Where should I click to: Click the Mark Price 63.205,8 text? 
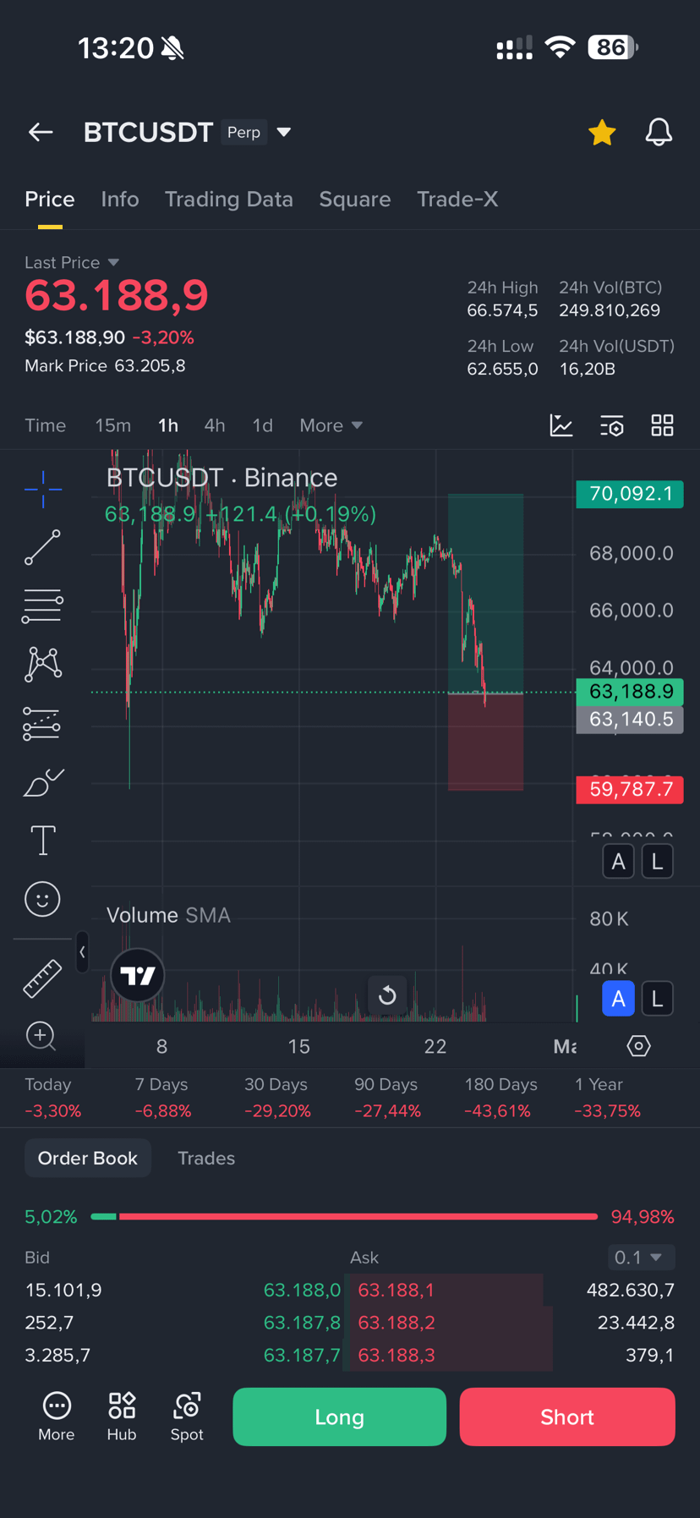coord(105,365)
